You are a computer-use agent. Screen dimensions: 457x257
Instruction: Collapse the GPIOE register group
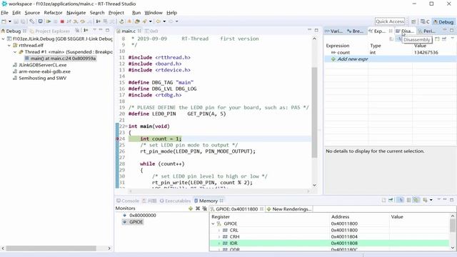(x=213, y=223)
